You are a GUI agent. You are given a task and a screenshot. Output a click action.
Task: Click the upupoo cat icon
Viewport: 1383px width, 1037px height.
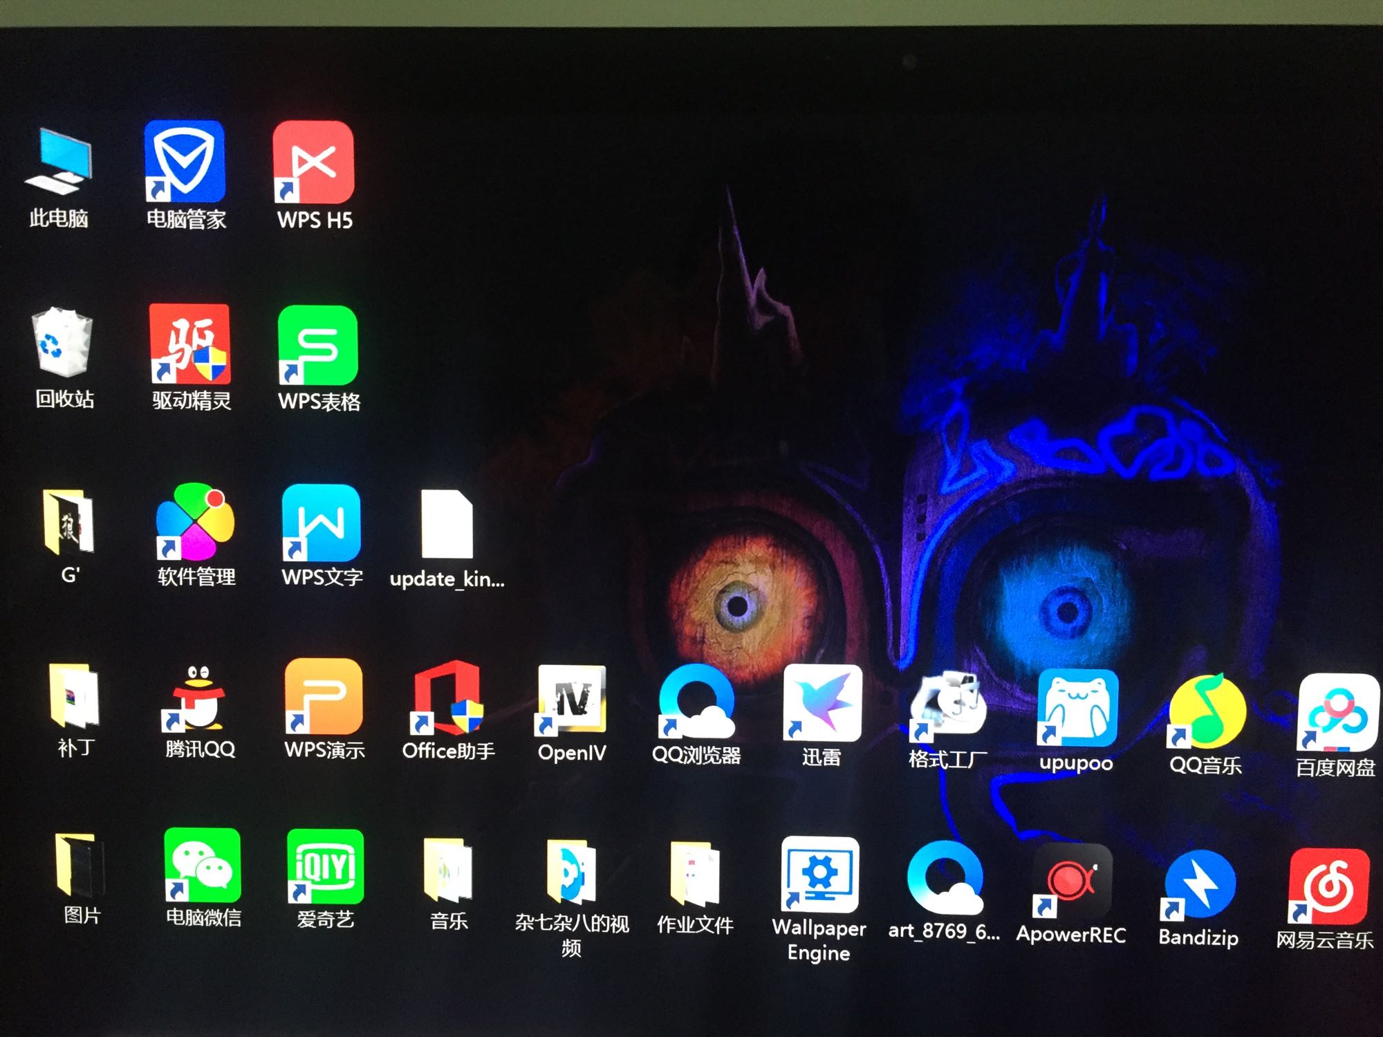coord(1077,707)
